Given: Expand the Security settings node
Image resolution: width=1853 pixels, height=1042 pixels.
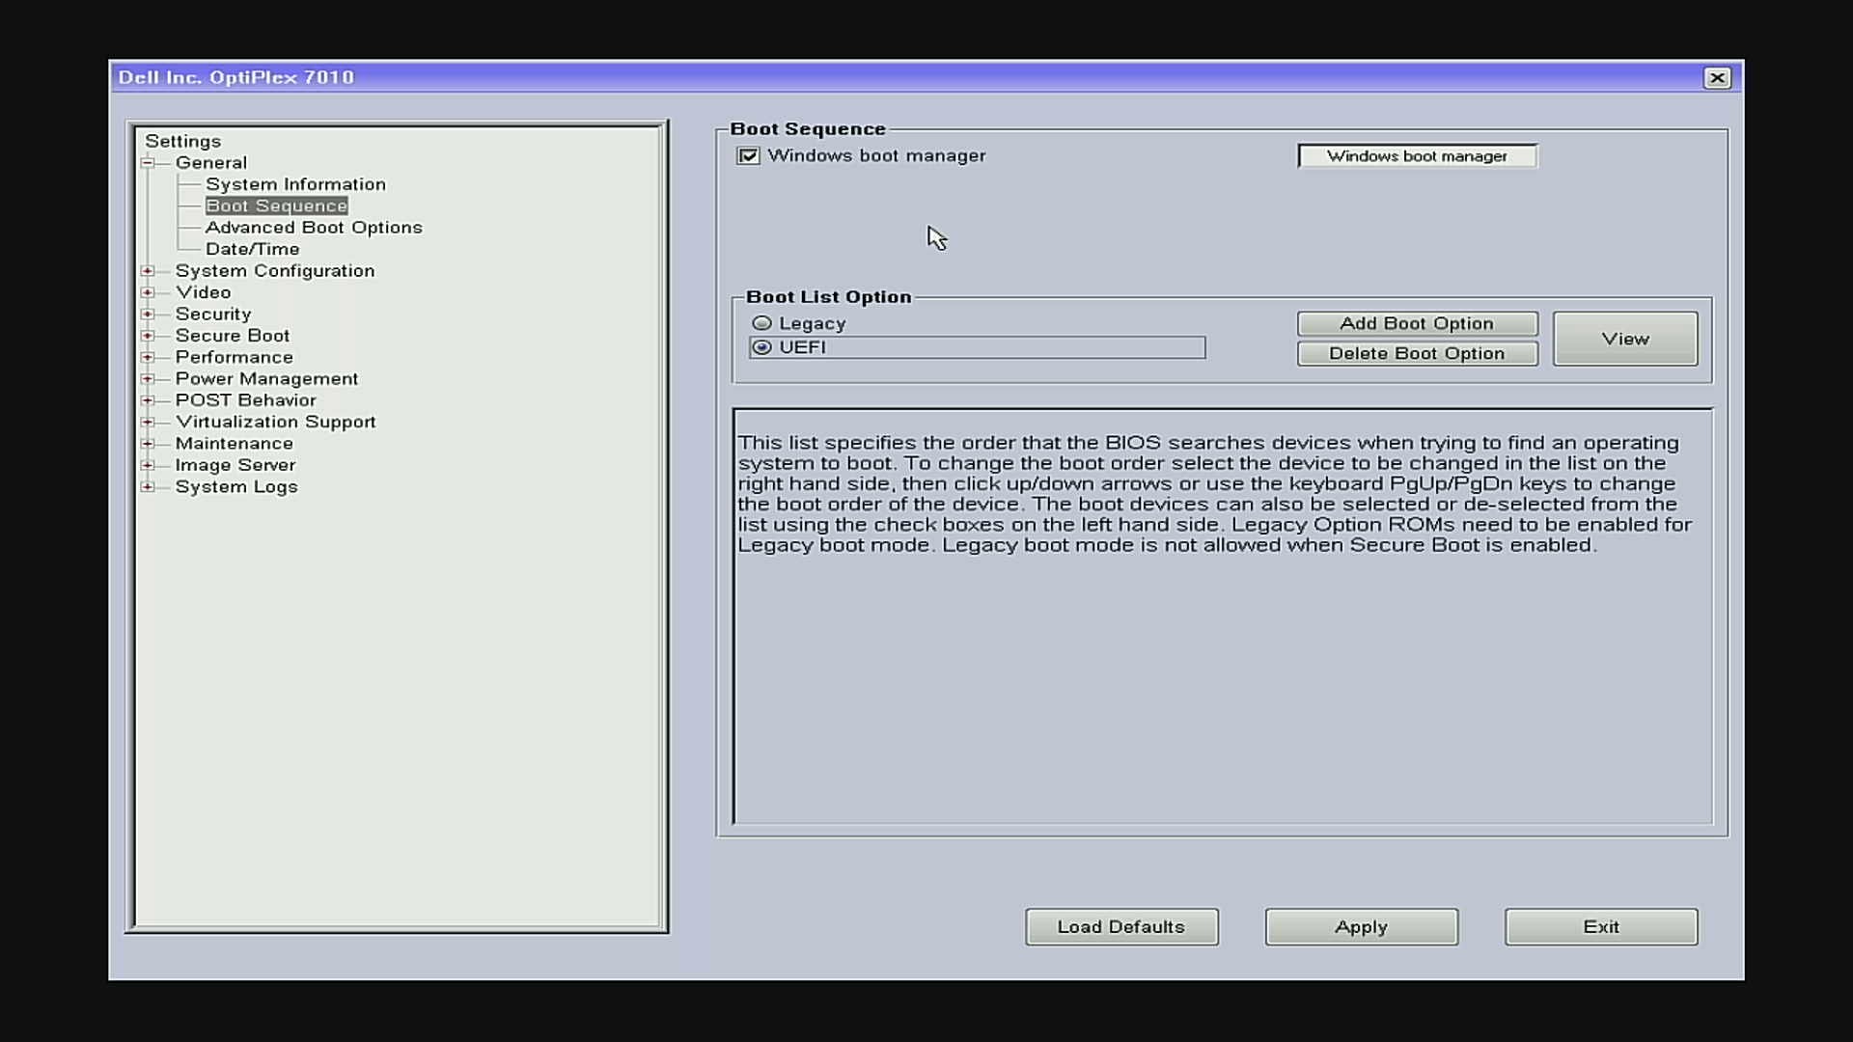Looking at the screenshot, I should click(148, 315).
